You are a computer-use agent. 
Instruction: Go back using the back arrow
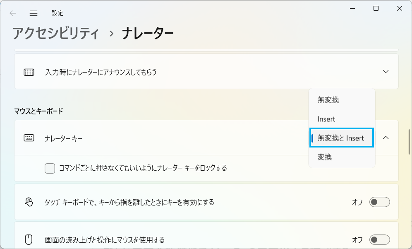pos(12,13)
